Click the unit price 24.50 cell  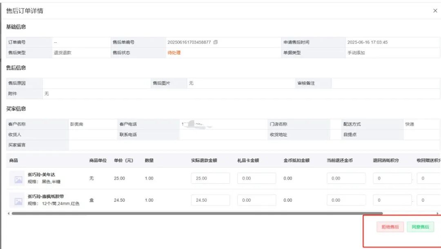(119, 200)
